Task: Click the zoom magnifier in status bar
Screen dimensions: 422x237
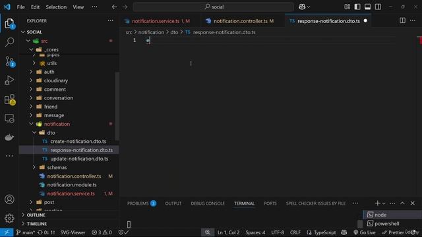Action: [208, 232]
